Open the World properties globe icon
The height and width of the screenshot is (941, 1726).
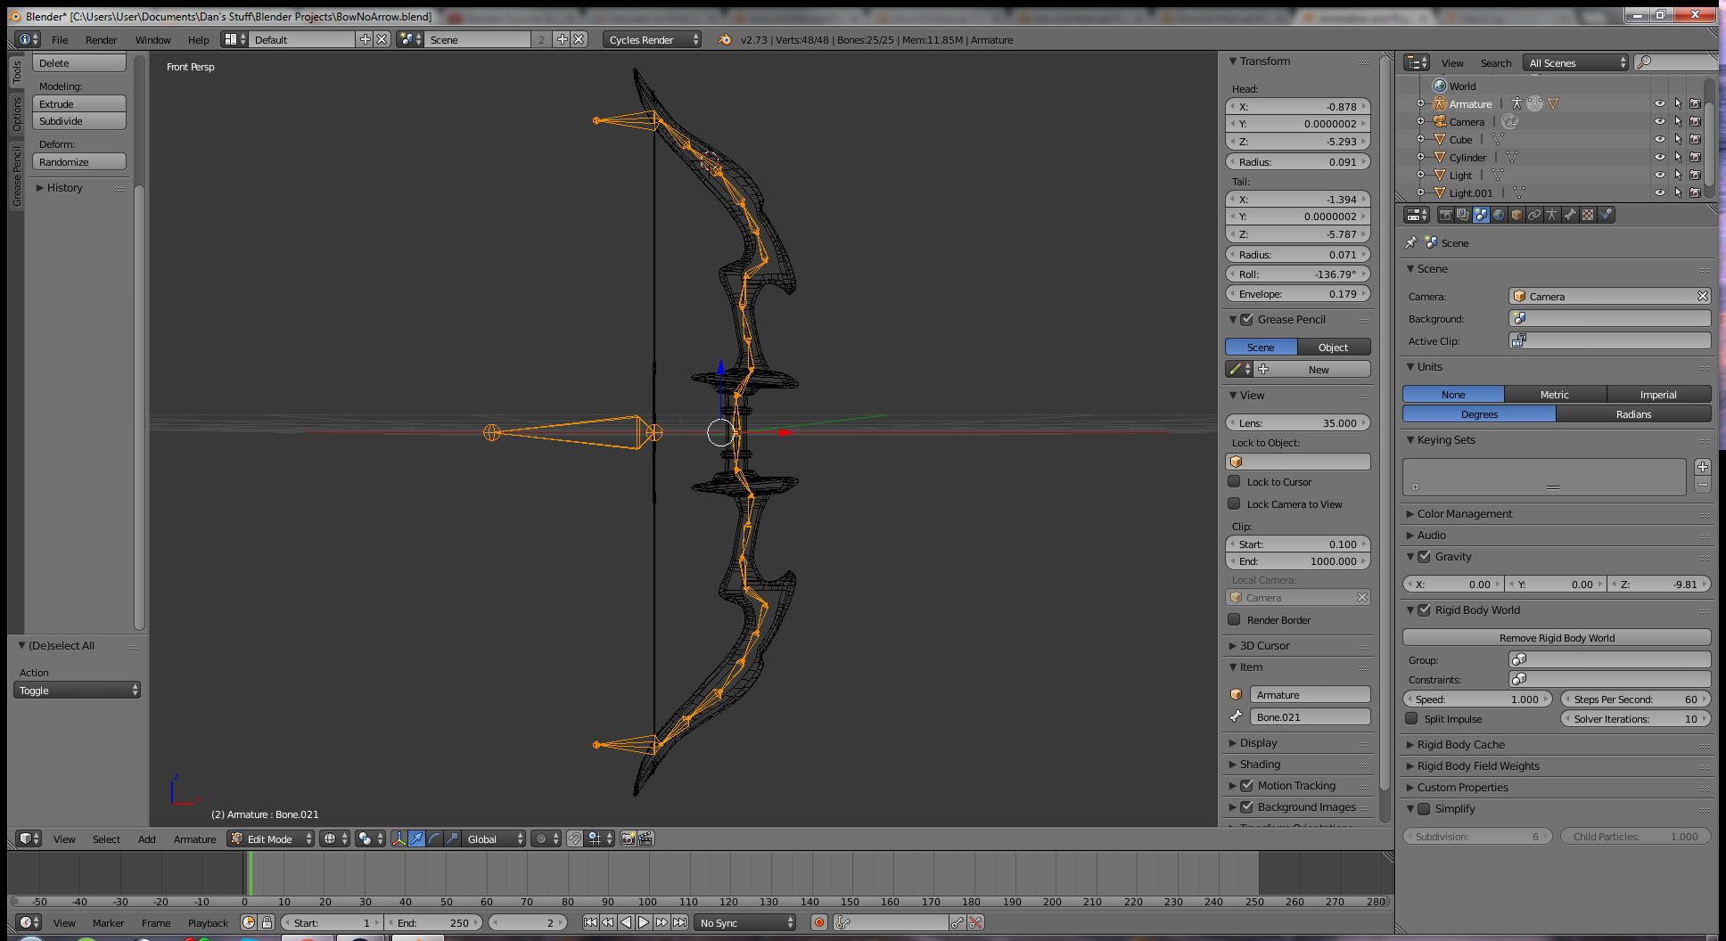(x=1499, y=215)
